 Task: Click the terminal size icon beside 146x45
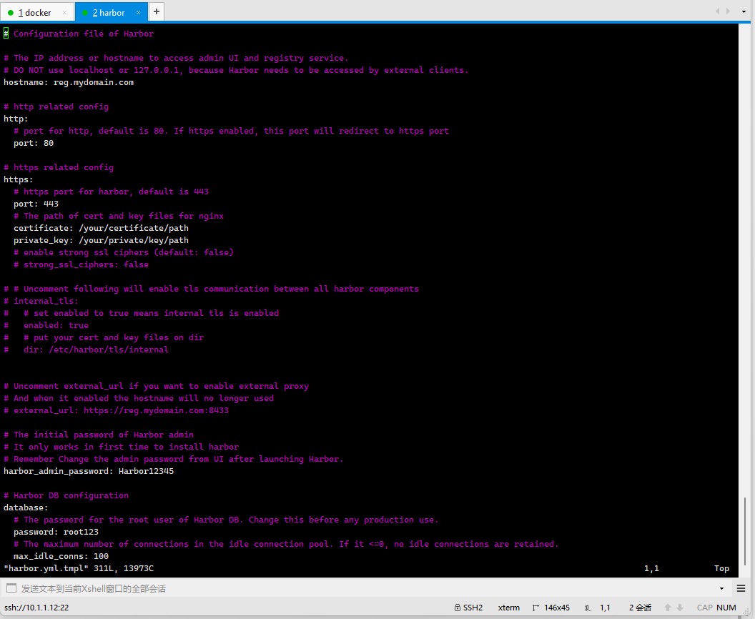(x=536, y=608)
